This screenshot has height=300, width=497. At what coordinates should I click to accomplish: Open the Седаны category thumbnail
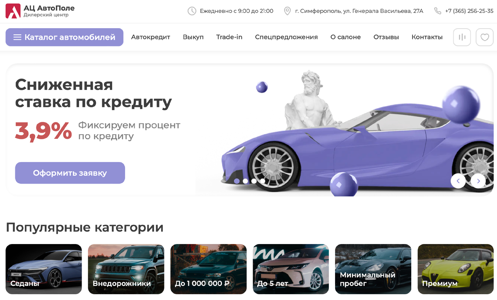[x=44, y=269]
